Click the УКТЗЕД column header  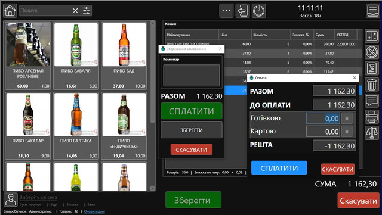pyautogui.click(x=346, y=35)
